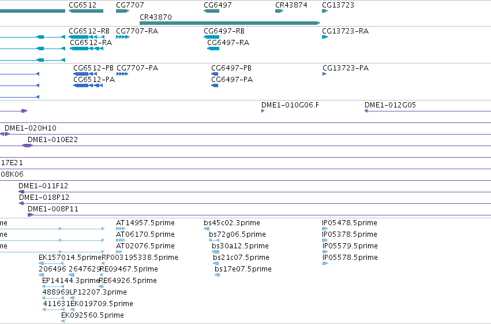The height and width of the screenshot is (324, 491).
Task: Select the bs72g06.5prime EST
Action: tap(214, 240)
